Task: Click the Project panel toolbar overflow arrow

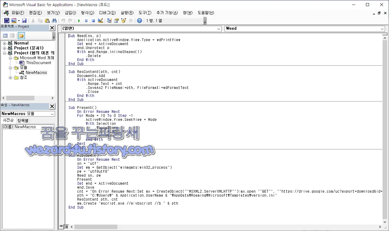Action: pos(54,36)
